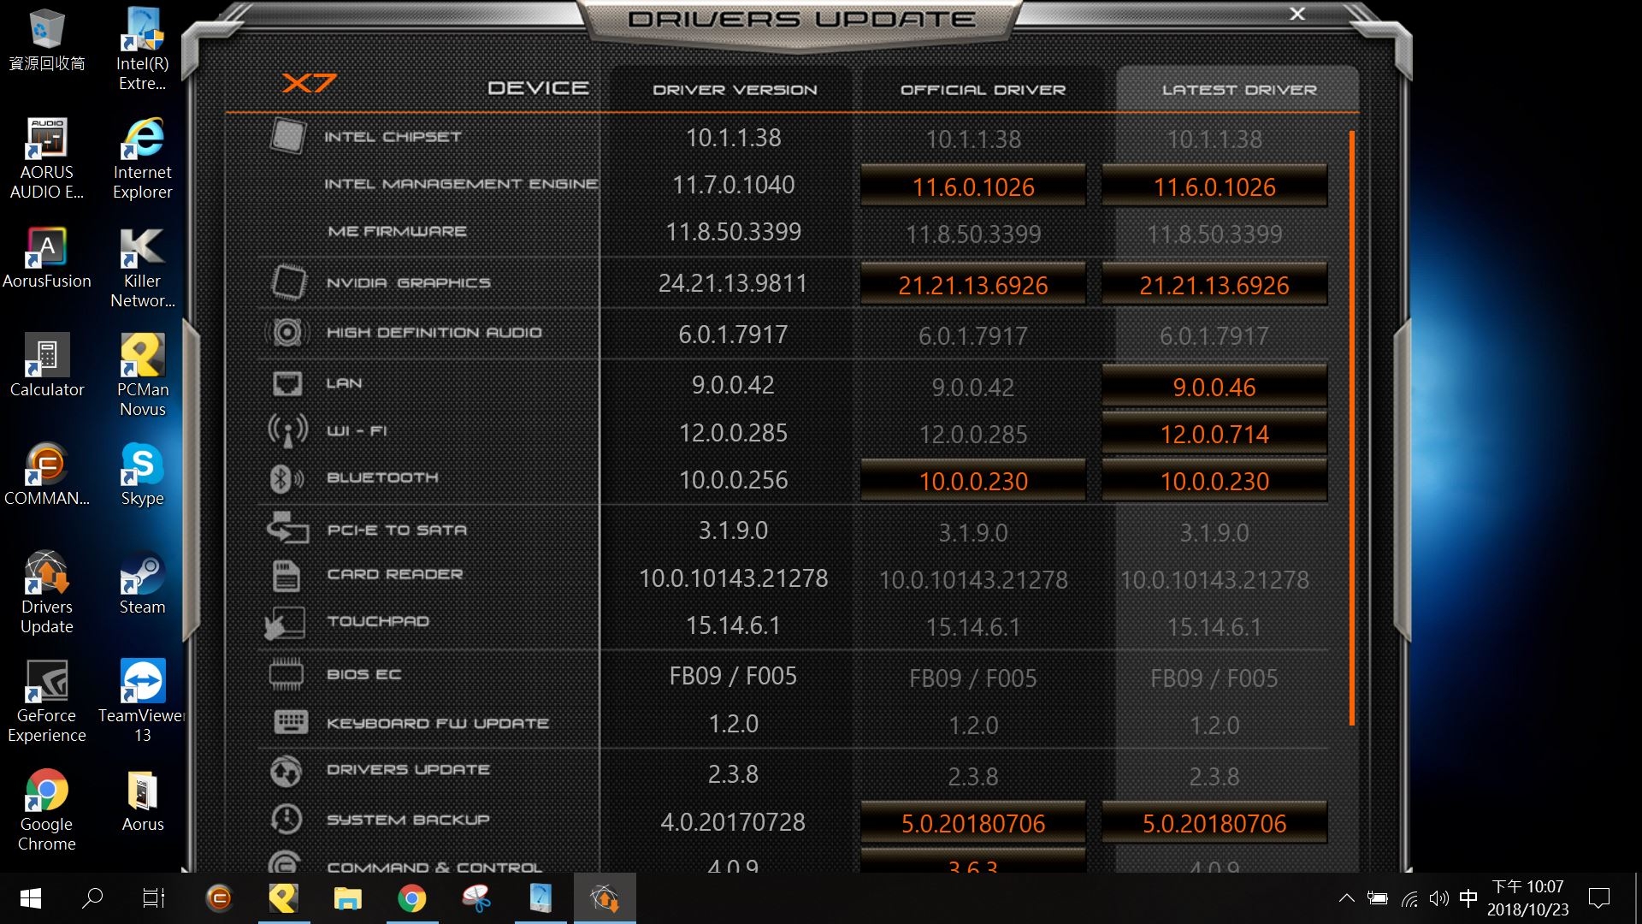Open PCMan Novus desktop shortcut

tap(142, 376)
